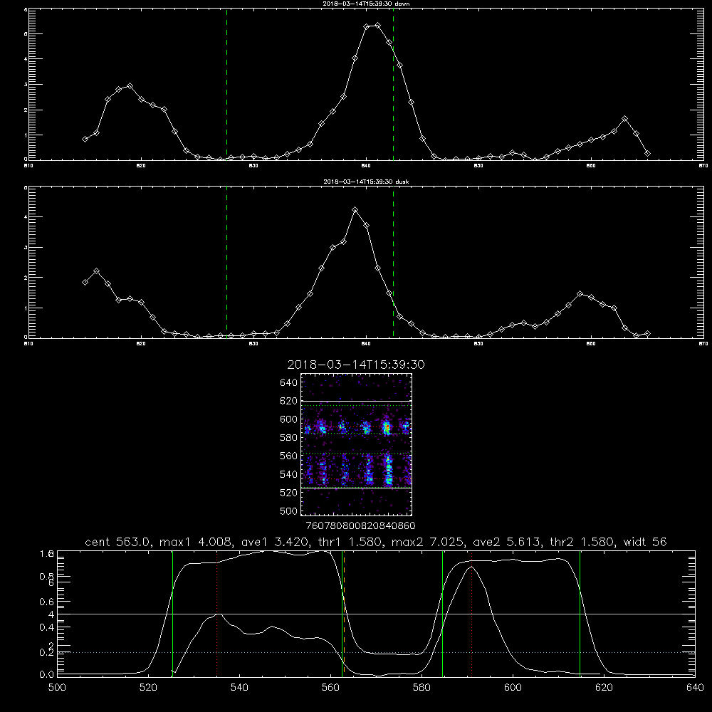The image size is (712, 712).
Task: Click bottom plot y-axis label 0.4
Action: click(47, 627)
